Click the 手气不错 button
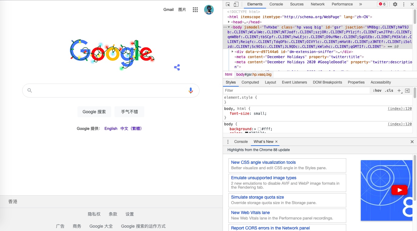Image resolution: width=417 pixels, height=231 pixels. (x=129, y=111)
